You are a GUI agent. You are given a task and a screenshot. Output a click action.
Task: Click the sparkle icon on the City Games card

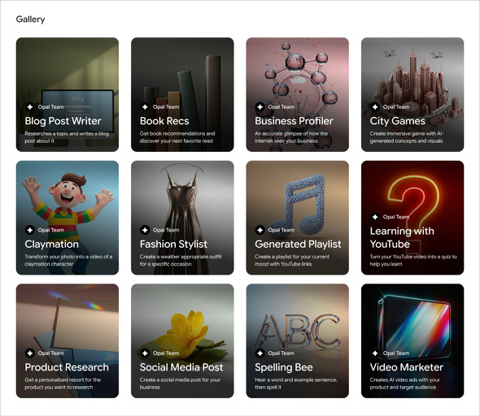click(375, 107)
